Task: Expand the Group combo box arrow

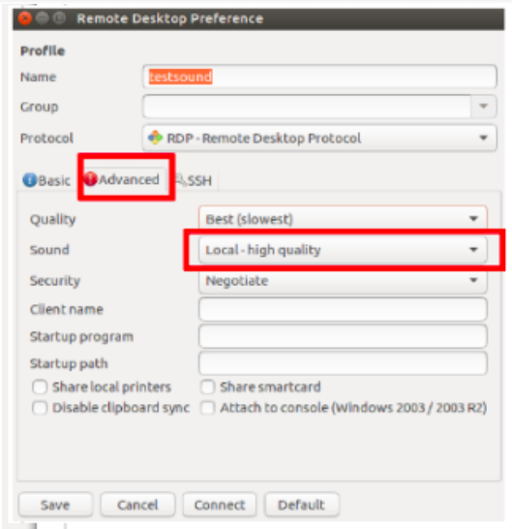Action: coord(484,107)
